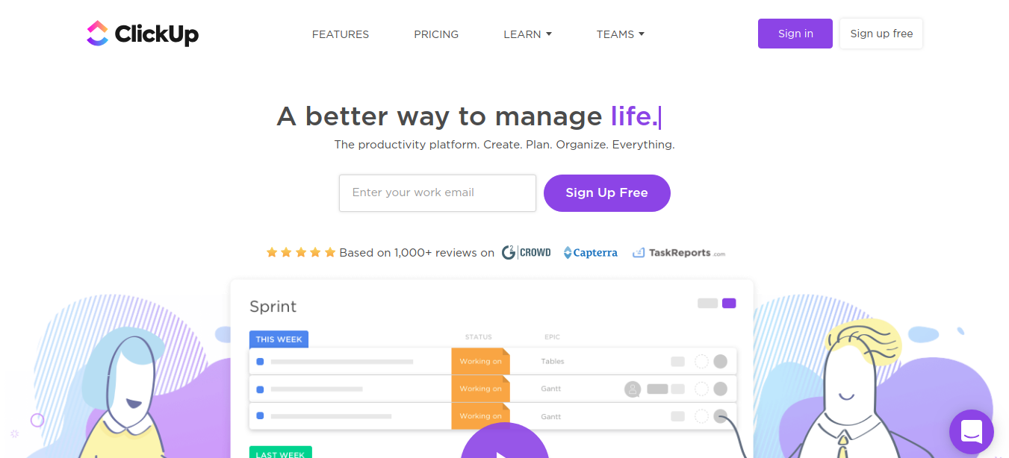Click the five-star rating icons
Viewport: 1009px width, 458px height.
tap(301, 253)
